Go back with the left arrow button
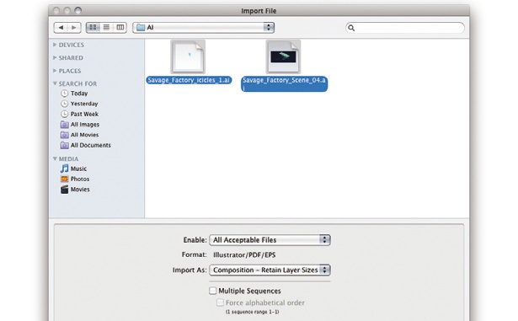 coord(61,28)
